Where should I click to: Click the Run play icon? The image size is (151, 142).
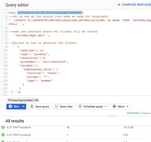coord(10,106)
